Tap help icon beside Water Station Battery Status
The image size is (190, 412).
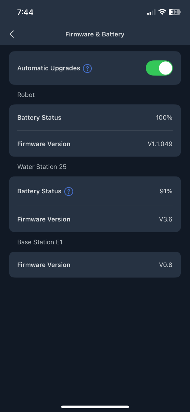(x=69, y=191)
